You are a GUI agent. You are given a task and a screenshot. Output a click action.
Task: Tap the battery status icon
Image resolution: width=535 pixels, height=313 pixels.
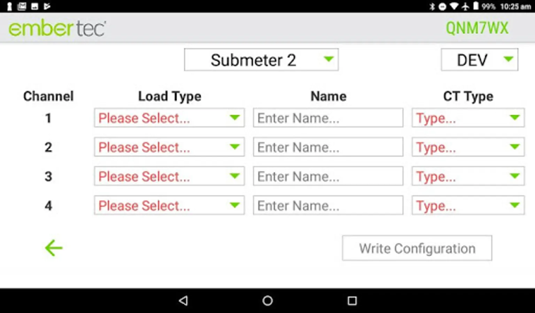coord(475,6)
